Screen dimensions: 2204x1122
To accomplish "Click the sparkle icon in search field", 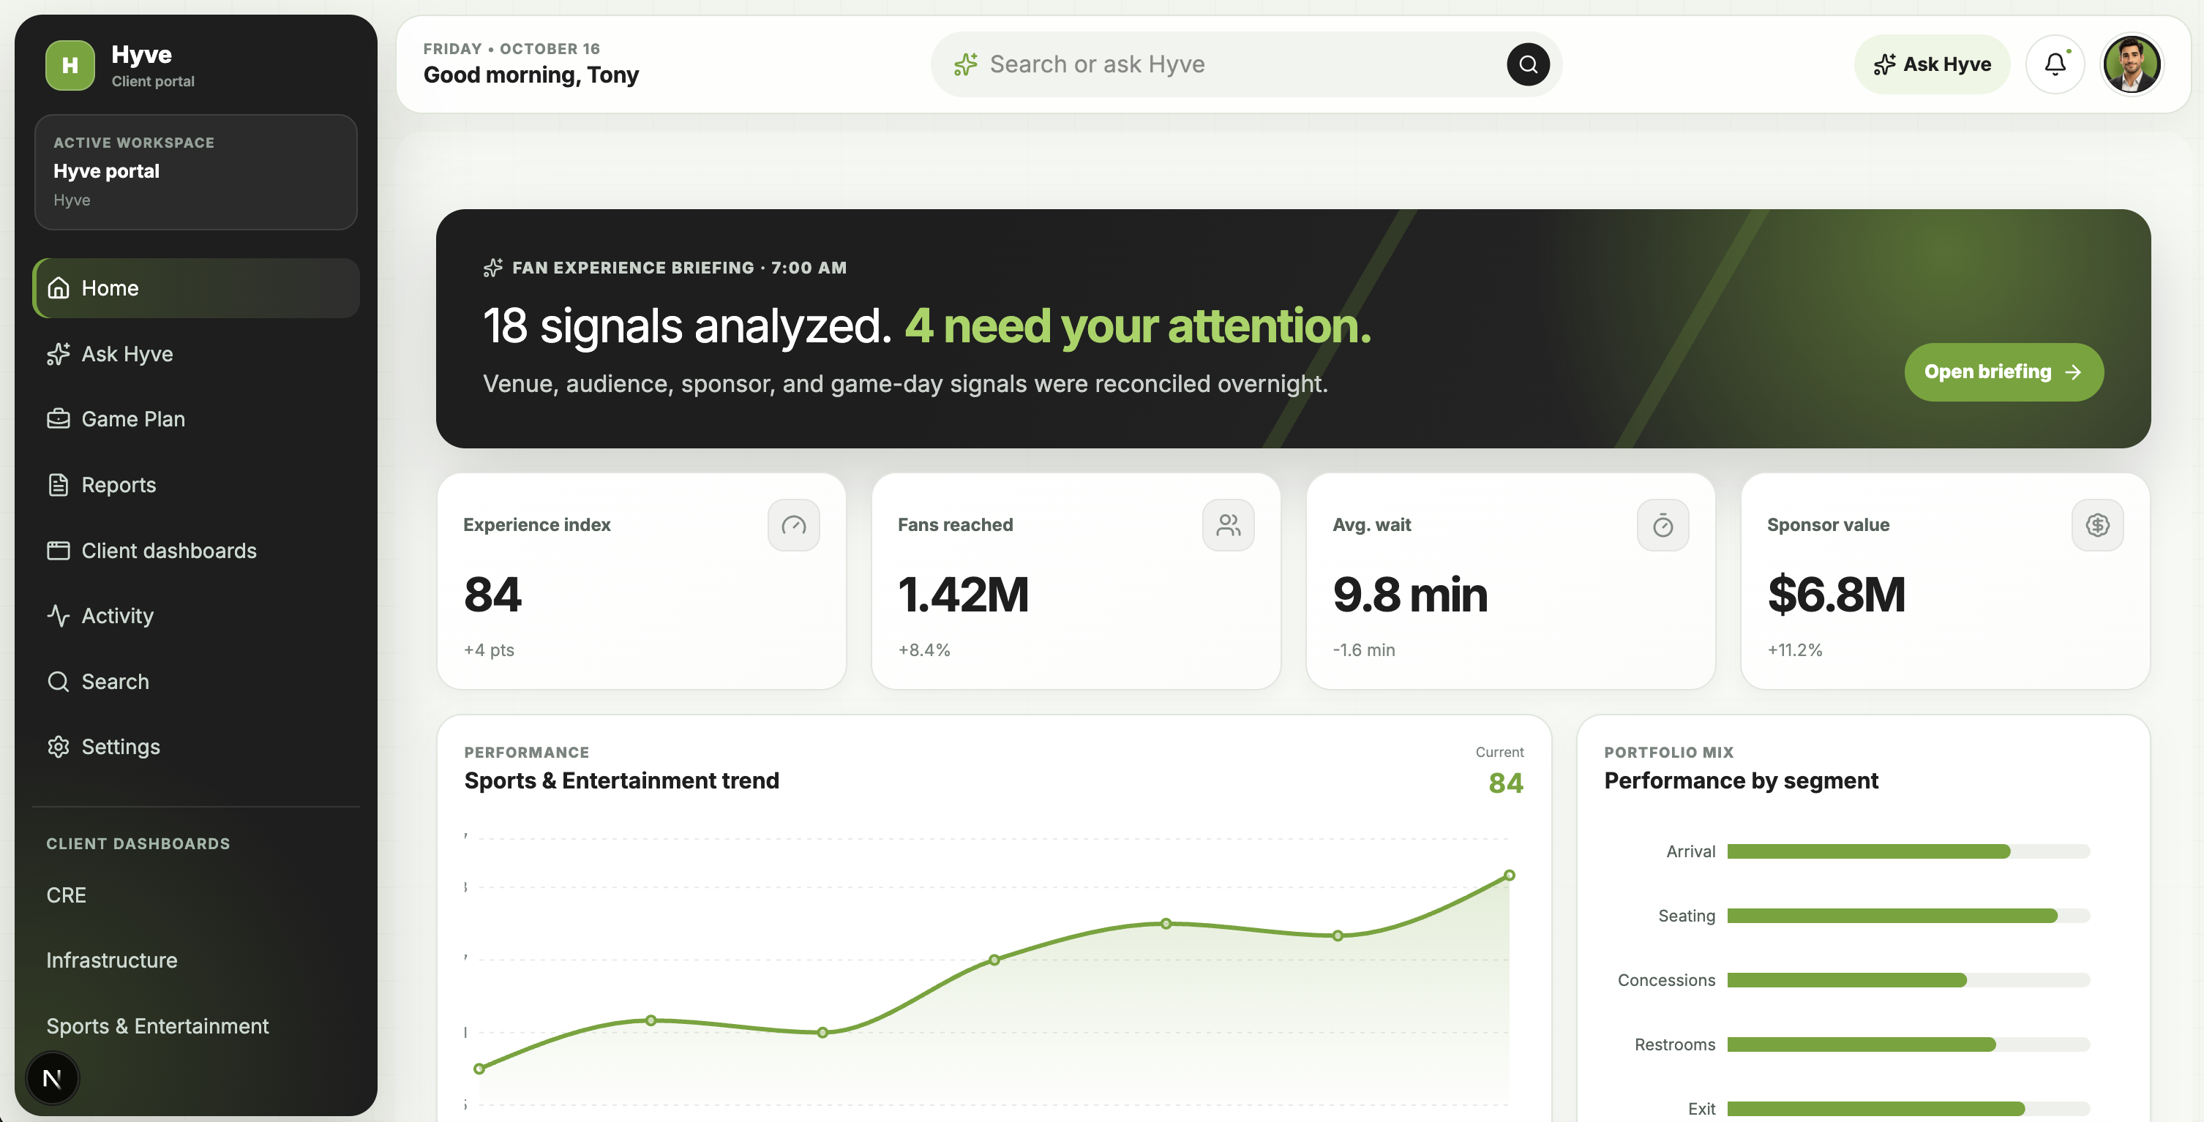I will point(966,64).
